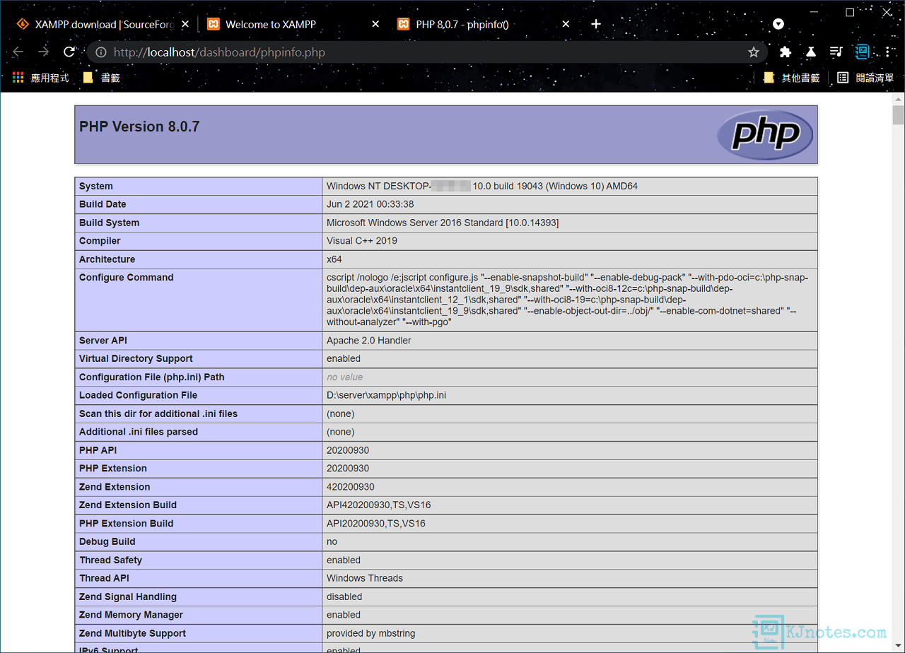Click the Apache 2.0 Handler value
The height and width of the screenshot is (653, 905).
pos(369,341)
